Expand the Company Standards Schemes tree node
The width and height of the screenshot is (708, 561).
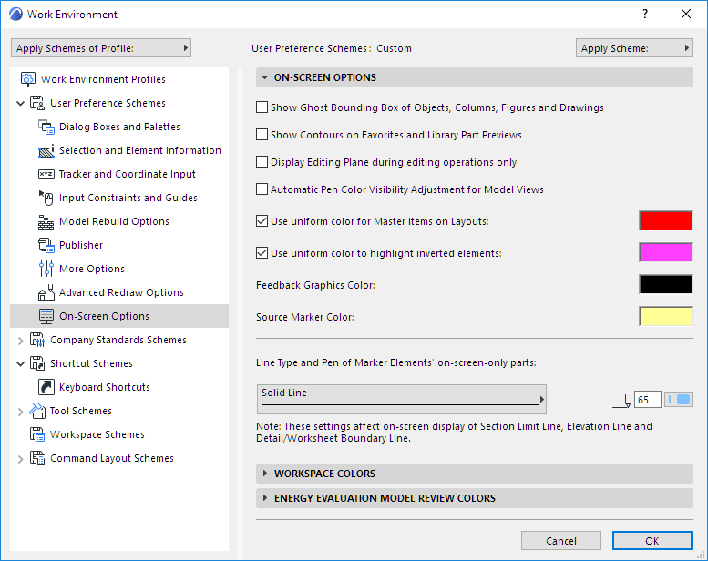[20, 341]
